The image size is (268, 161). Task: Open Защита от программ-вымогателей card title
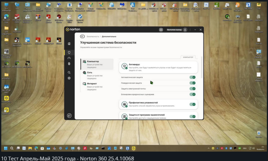point(147,115)
